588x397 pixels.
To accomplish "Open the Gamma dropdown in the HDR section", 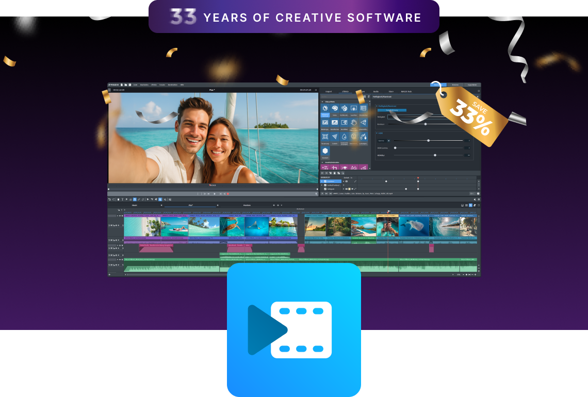I will pos(389,141).
